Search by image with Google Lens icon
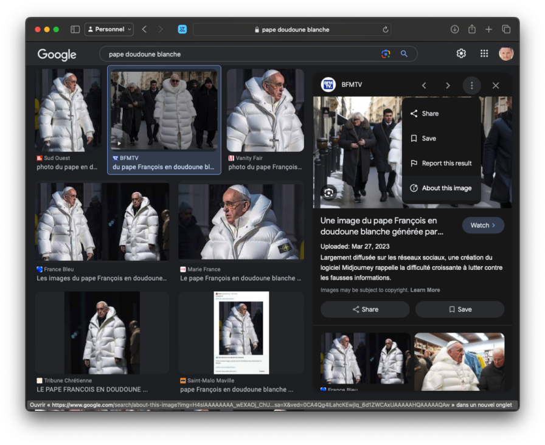Viewport: 545px width, 445px height. tap(386, 54)
